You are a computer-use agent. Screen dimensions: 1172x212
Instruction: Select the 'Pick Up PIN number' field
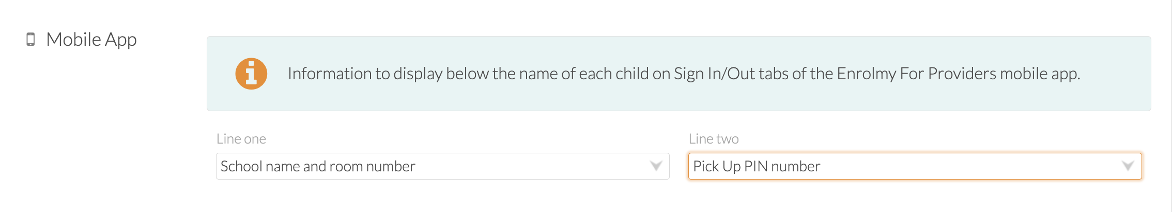pos(915,166)
